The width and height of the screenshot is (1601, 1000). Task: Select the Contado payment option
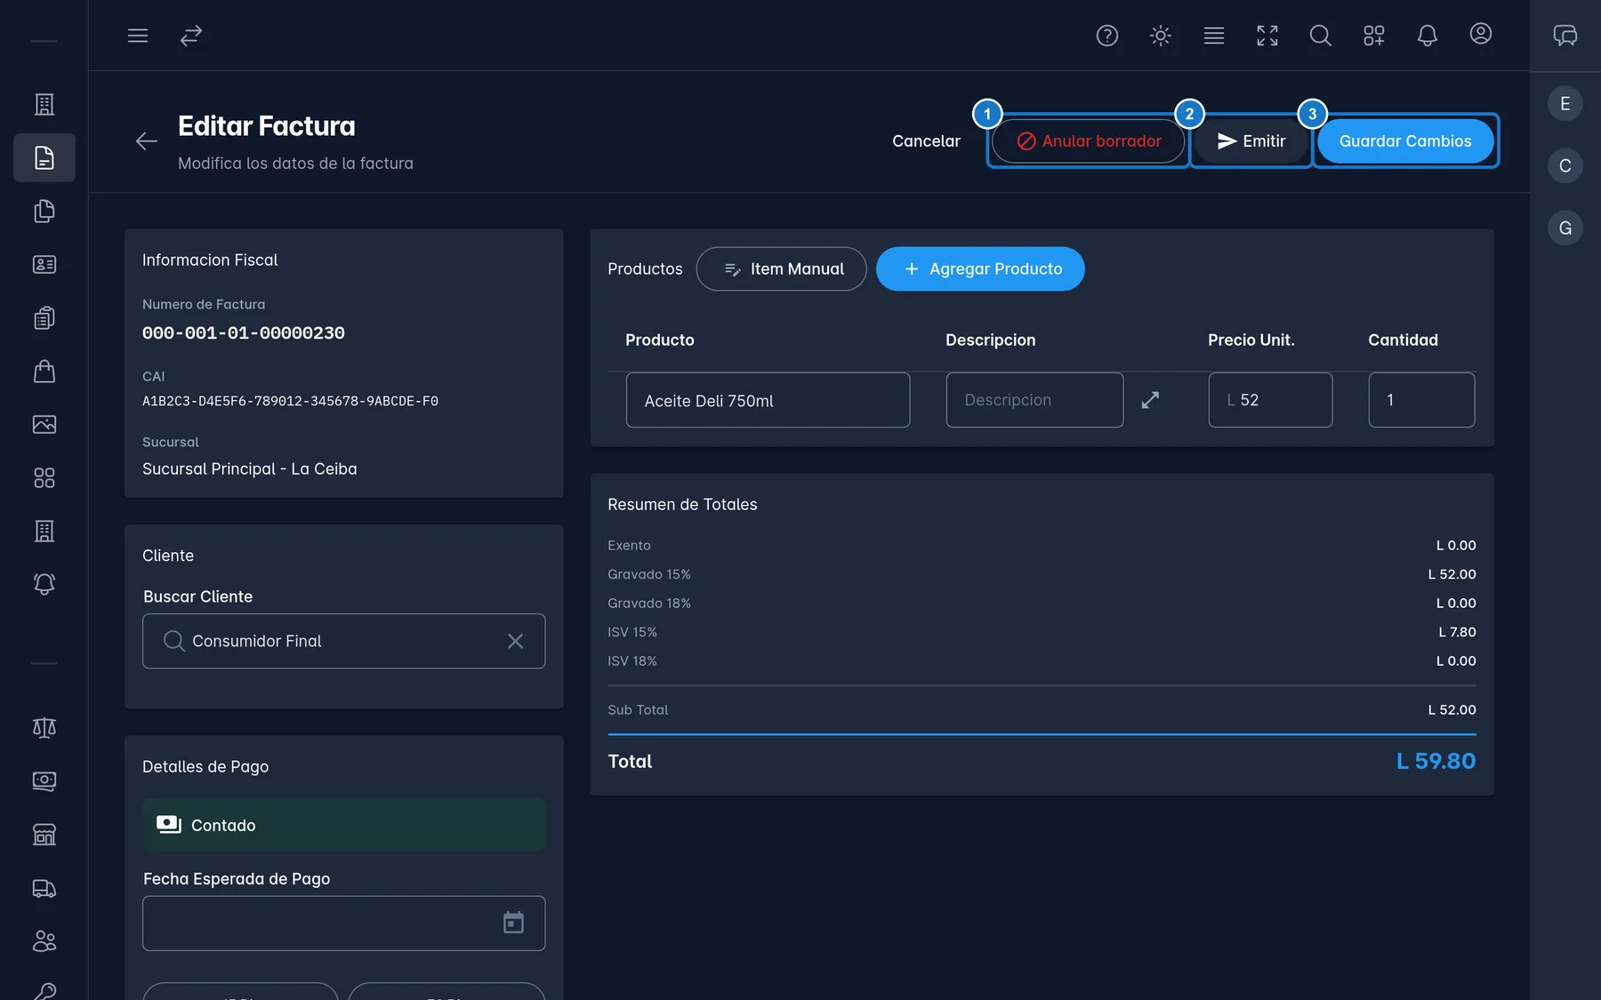click(x=343, y=825)
